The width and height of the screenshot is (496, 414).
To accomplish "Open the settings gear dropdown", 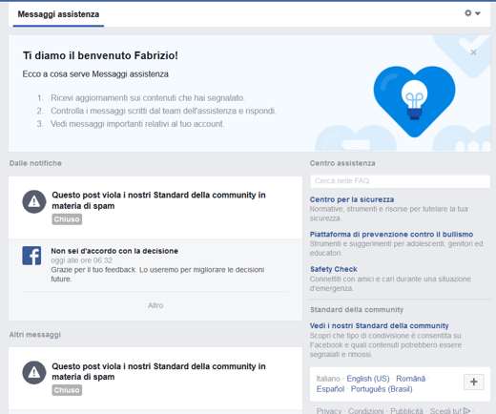I will click(x=472, y=13).
